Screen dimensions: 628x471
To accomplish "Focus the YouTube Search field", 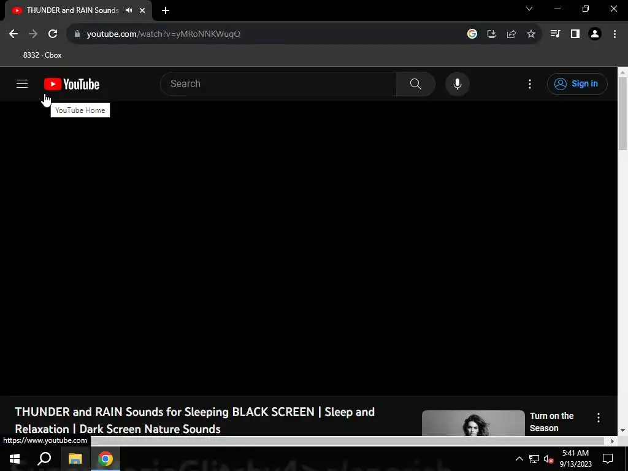I will [x=278, y=83].
